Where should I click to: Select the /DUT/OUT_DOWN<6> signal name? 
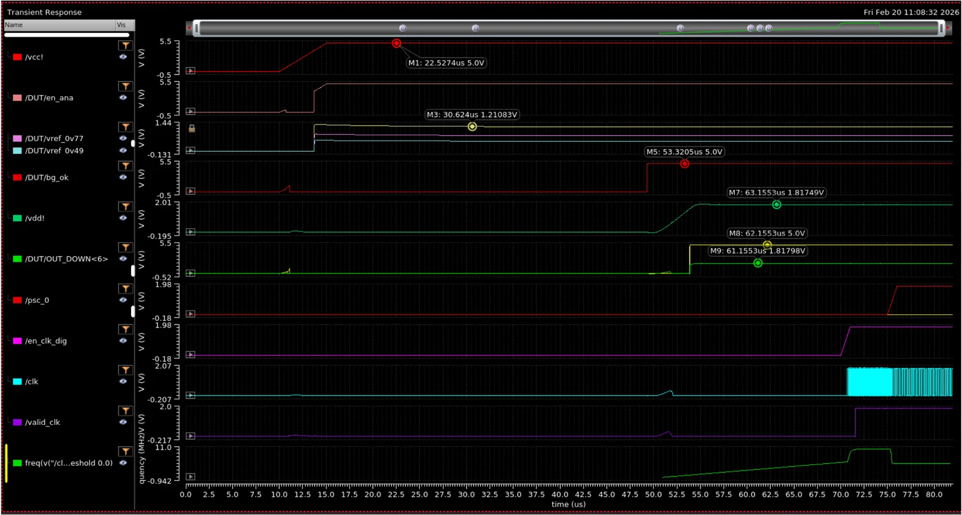[66, 259]
